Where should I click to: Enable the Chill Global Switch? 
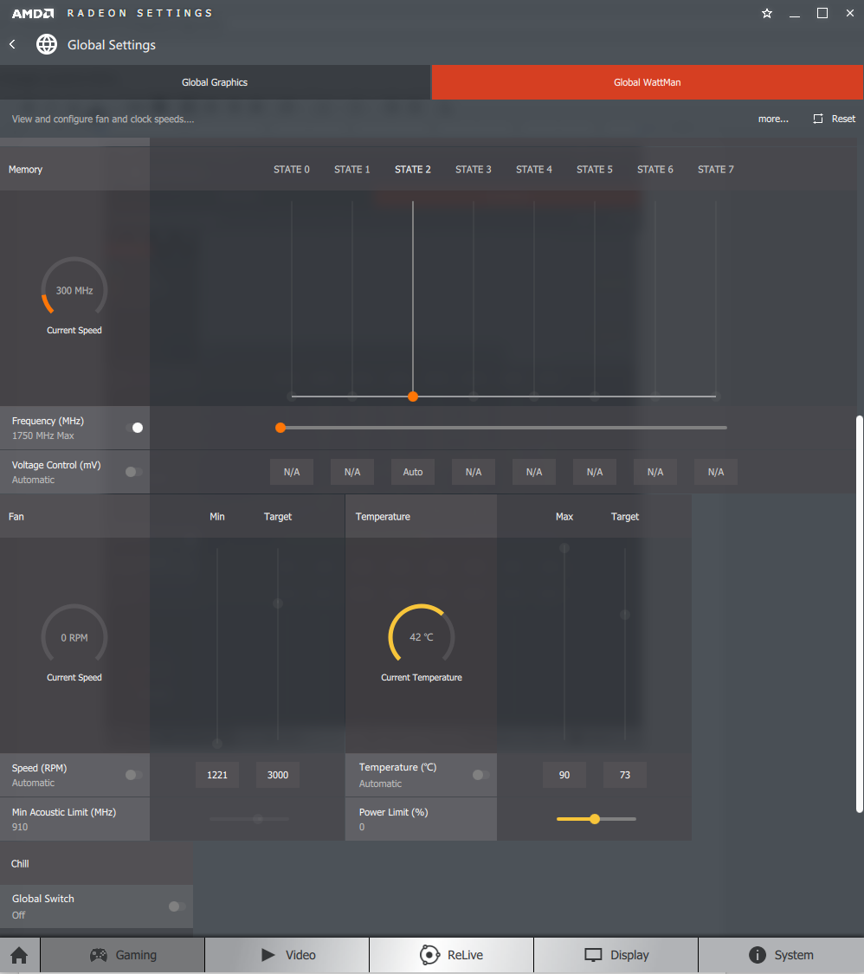pyautogui.click(x=177, y=906)
